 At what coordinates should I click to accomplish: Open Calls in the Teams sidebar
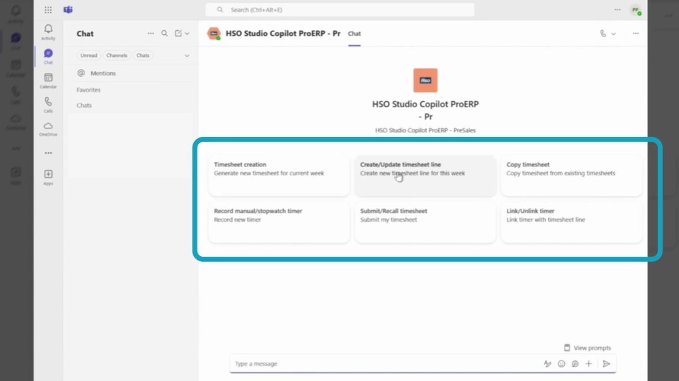tap(48, 104)
